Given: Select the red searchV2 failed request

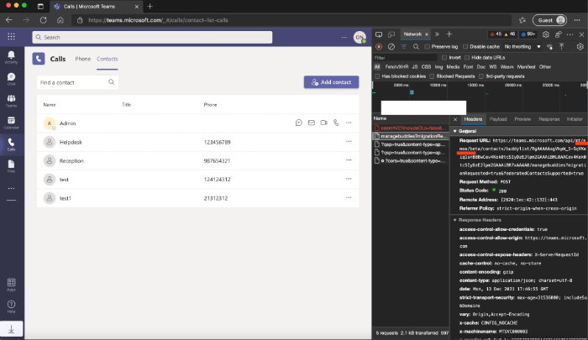Looking at the screenshot, I should click(x=411, y=128).
